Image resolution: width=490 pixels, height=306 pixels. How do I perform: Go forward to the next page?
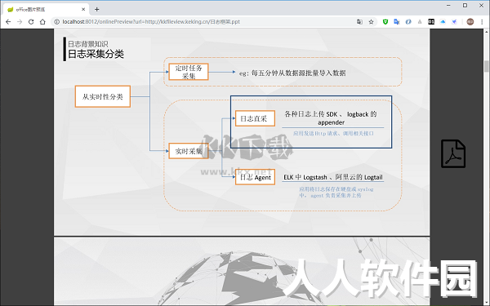click(20, 22)
